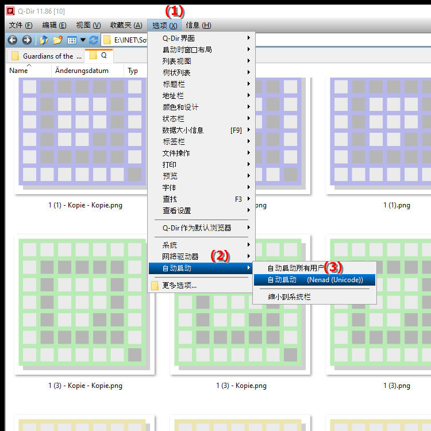Expand the 网络驱动器 submenu
Screen dimensions: 431x431
(x=201, y=256)
